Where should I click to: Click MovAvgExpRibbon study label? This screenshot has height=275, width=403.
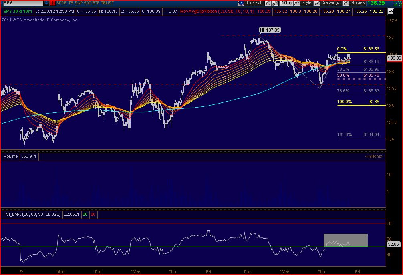217,11
